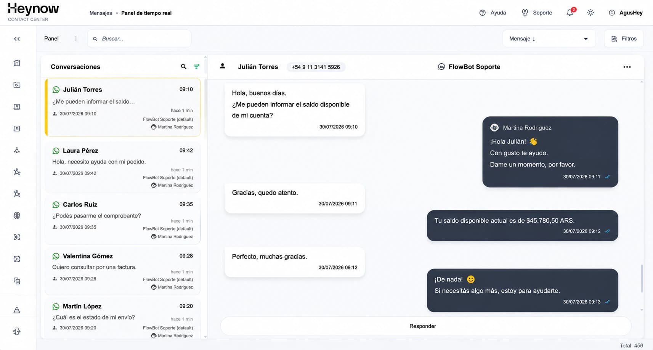Open the brain AI icon in sidebar
The height and width of the screenshot is (350, 653).
click(17, 215)
